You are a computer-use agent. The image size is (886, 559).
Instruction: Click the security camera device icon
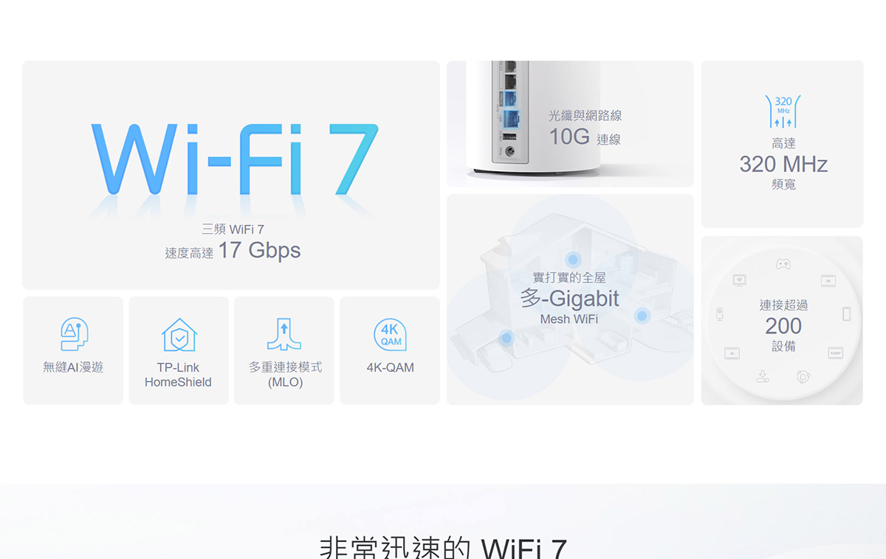coord(720,315)
